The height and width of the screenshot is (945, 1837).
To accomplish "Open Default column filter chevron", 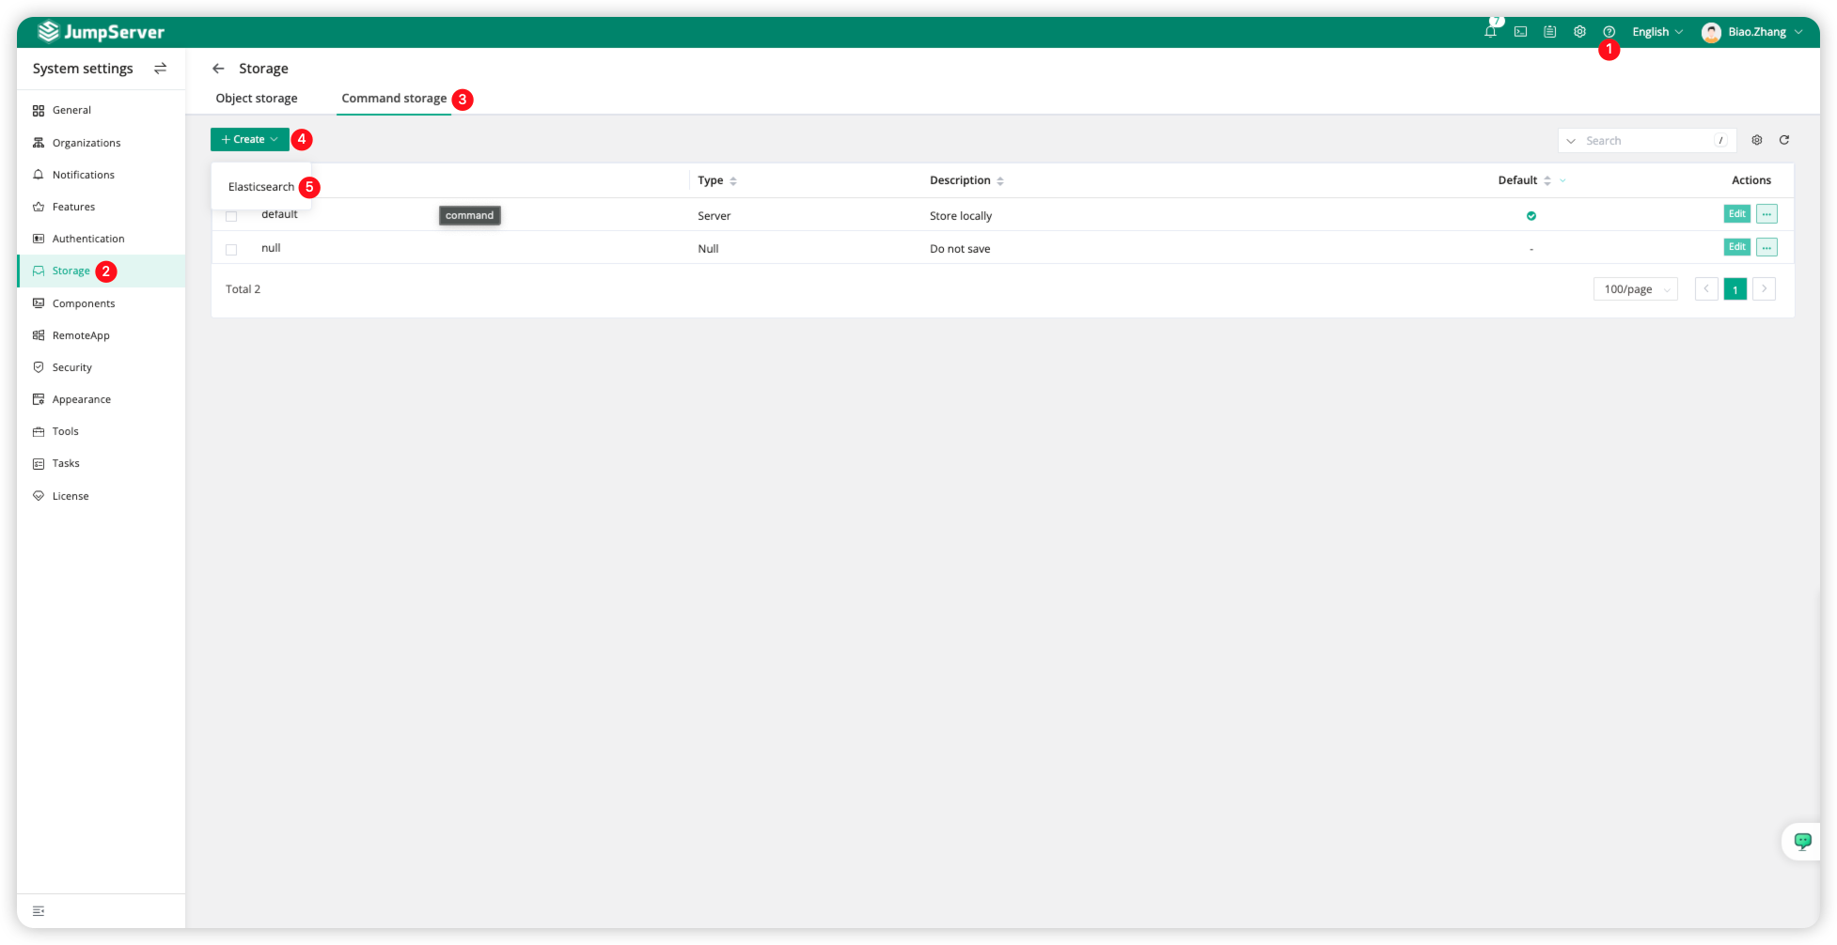I will pos(1562,181).
